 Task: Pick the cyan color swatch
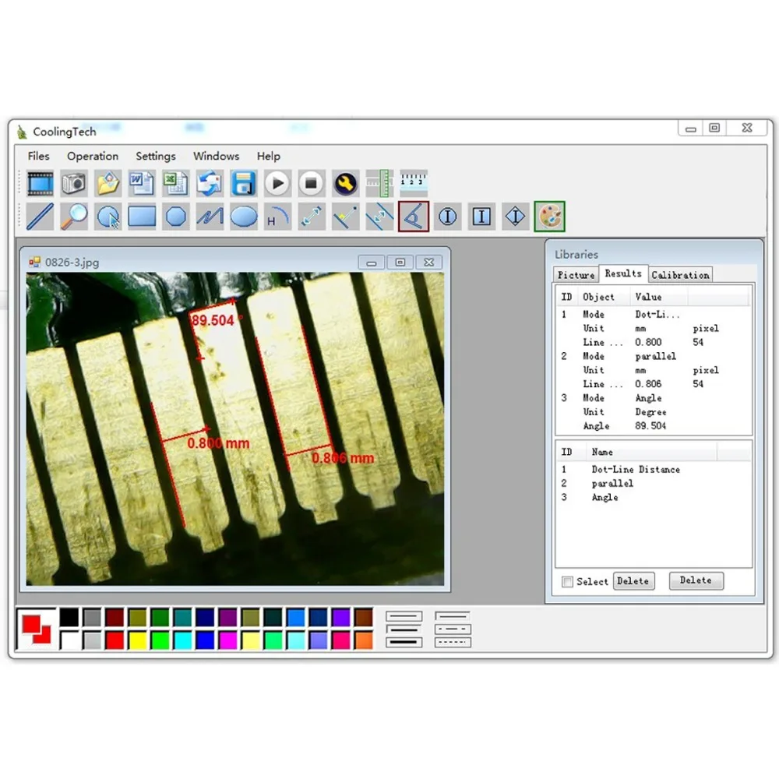[183, 640]
